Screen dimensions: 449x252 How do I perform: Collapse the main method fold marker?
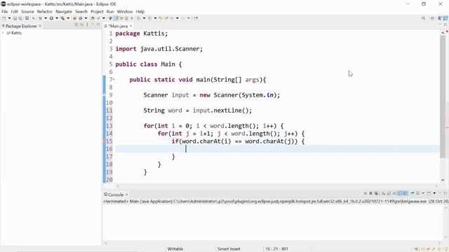click(114, 80)
